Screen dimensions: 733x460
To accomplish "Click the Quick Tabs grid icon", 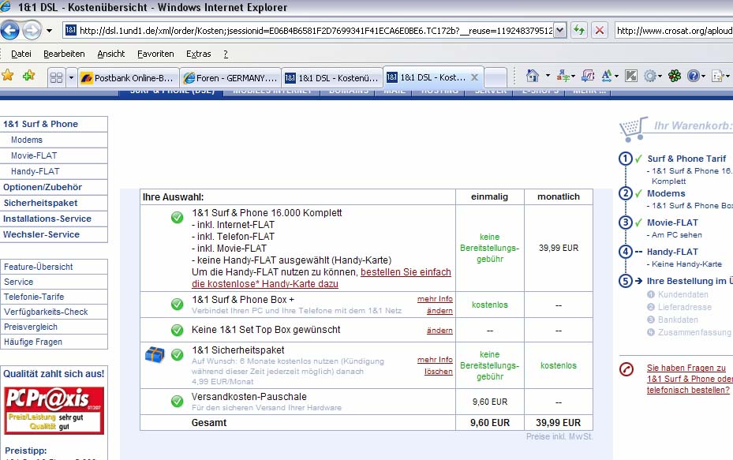I will click(56, 77).
